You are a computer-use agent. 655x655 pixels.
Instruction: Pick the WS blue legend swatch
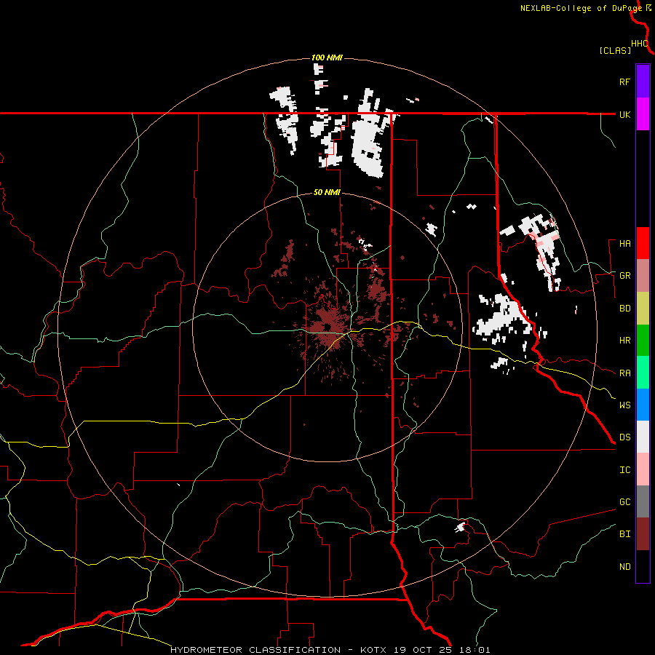643,405
